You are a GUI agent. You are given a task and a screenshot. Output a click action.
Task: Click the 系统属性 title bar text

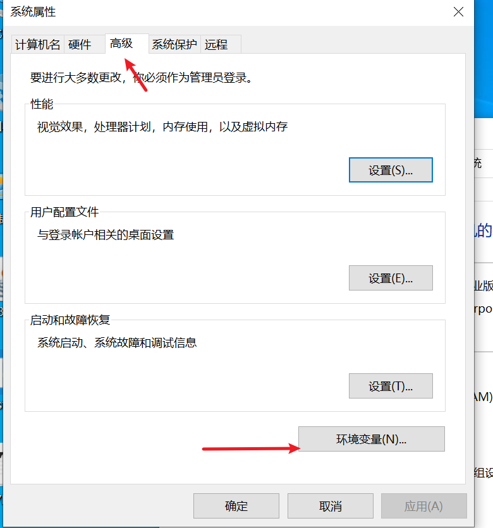pyautogui.click(x=33, y=11)
